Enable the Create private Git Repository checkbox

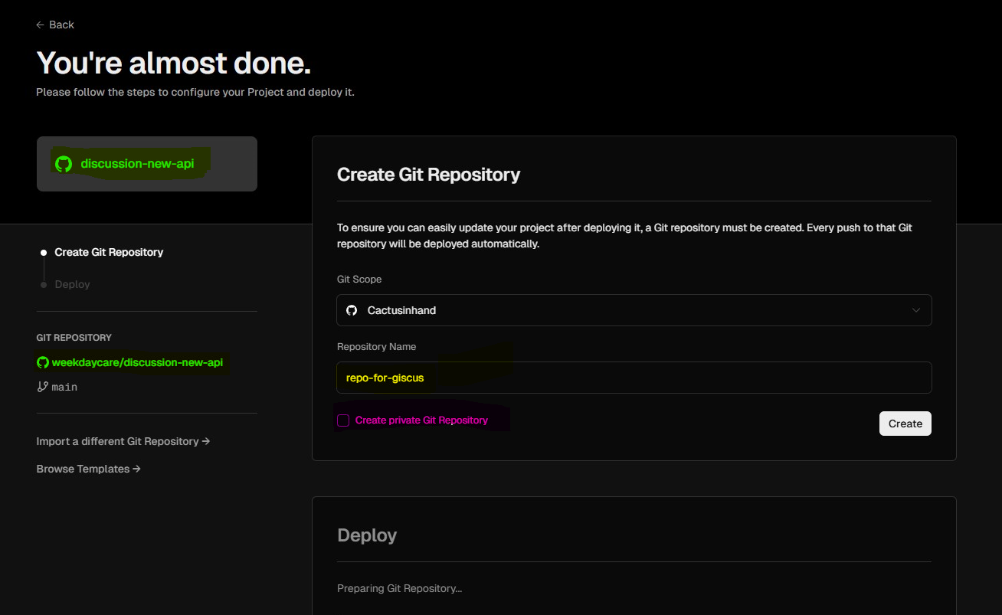343,420
